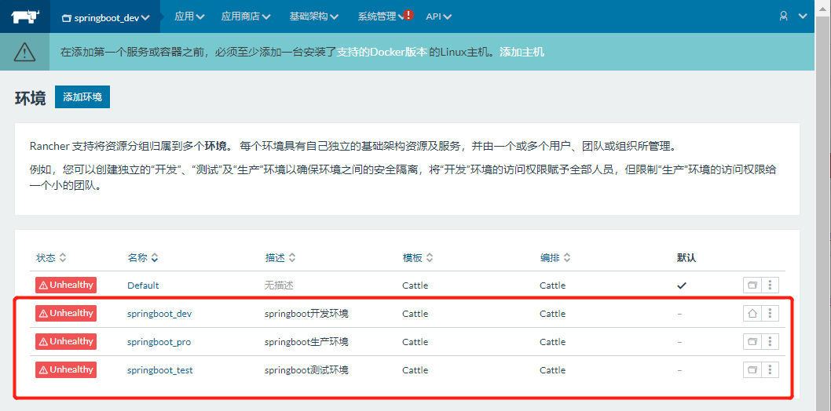
Task: Open more-actions menu for Default row
Action: (x=770, y=285)
